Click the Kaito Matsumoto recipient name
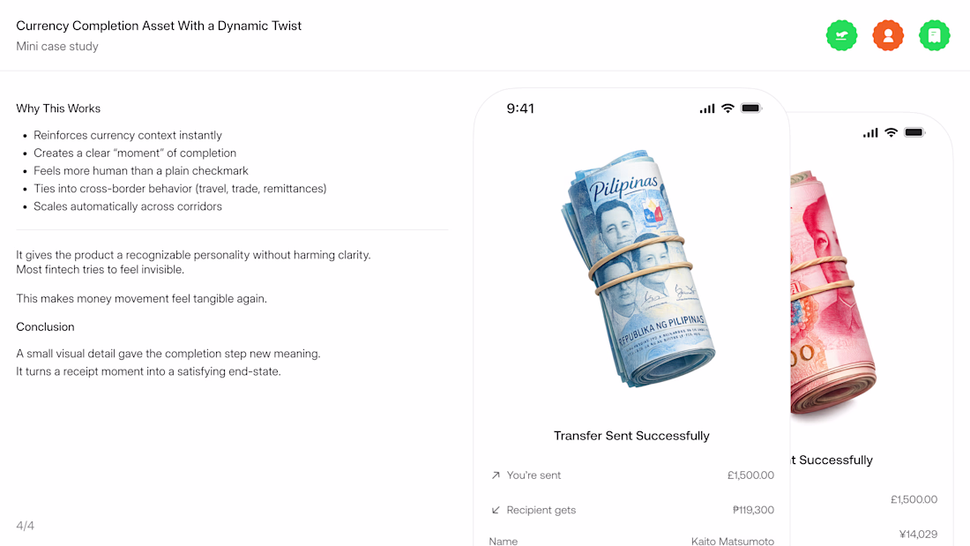Image resolution: width=970 pixels, height=546 pixels. click(x=733, y=541)
